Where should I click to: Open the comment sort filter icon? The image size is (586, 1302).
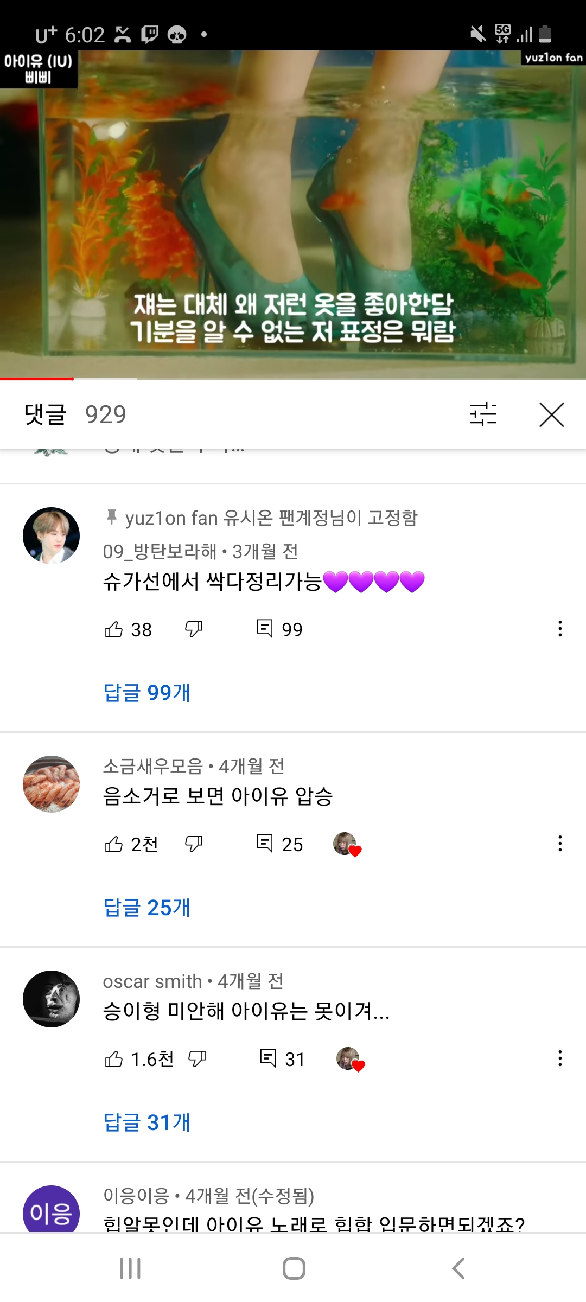click(x=483, y=414)
